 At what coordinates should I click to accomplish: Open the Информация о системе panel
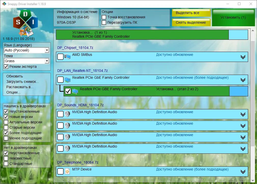pyautogui.click(x=76, y=18)
